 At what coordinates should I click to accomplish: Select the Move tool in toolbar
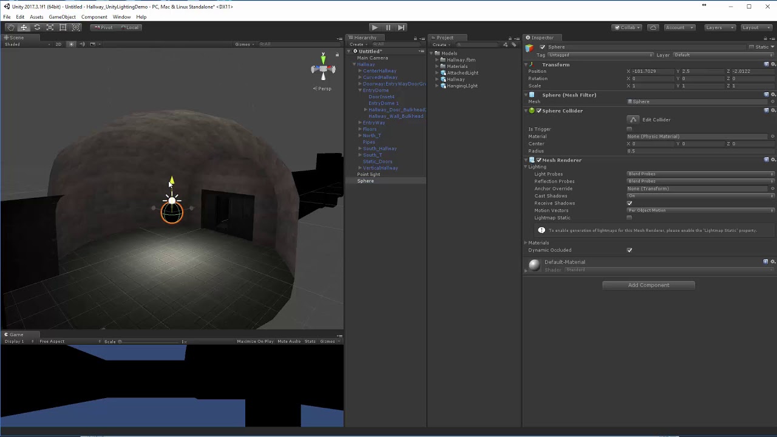tap(24, 27)
